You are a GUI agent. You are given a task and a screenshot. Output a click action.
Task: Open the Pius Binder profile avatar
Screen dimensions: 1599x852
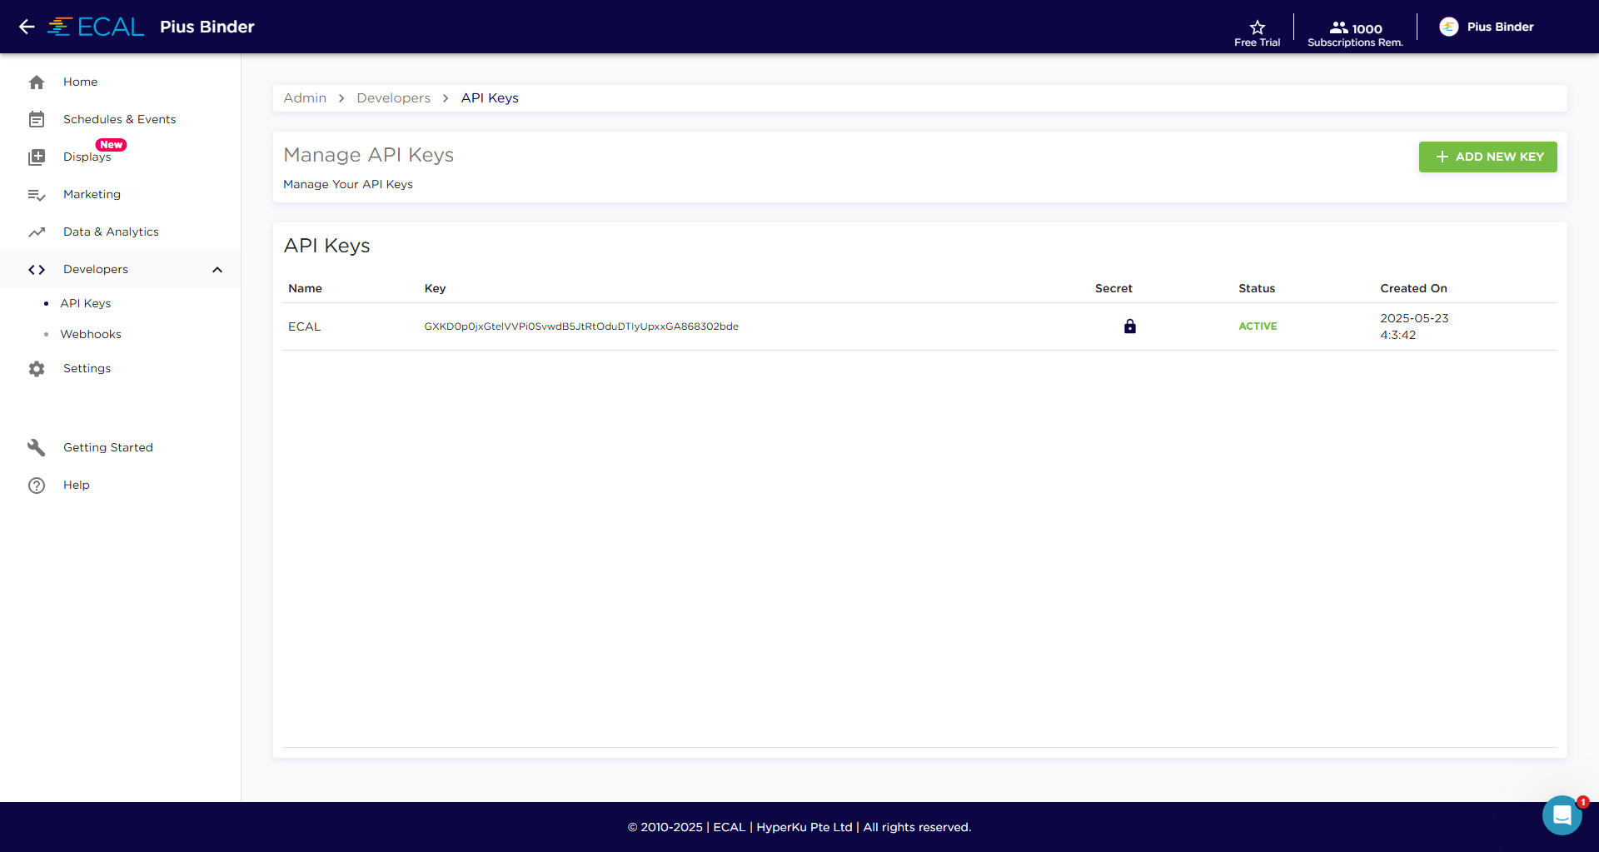pos(1448,27)
